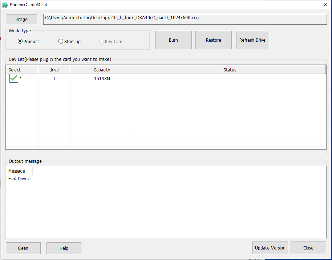
Task: Open the Image file browse button
Action: click(x=21, y=20)
